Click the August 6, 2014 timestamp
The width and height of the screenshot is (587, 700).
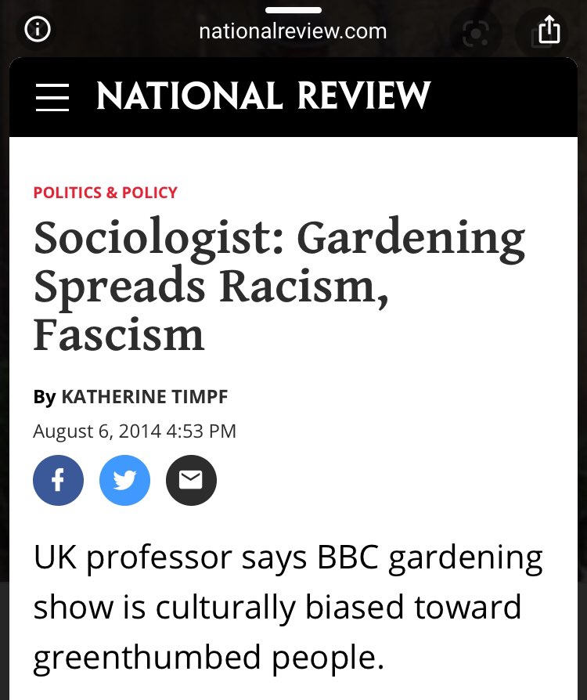pyautogui.click(x=135, y=431)
